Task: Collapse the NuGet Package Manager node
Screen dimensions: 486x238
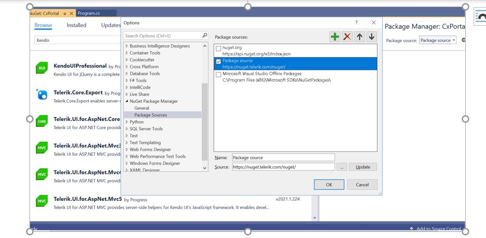Action: click(x=127, y=101)
